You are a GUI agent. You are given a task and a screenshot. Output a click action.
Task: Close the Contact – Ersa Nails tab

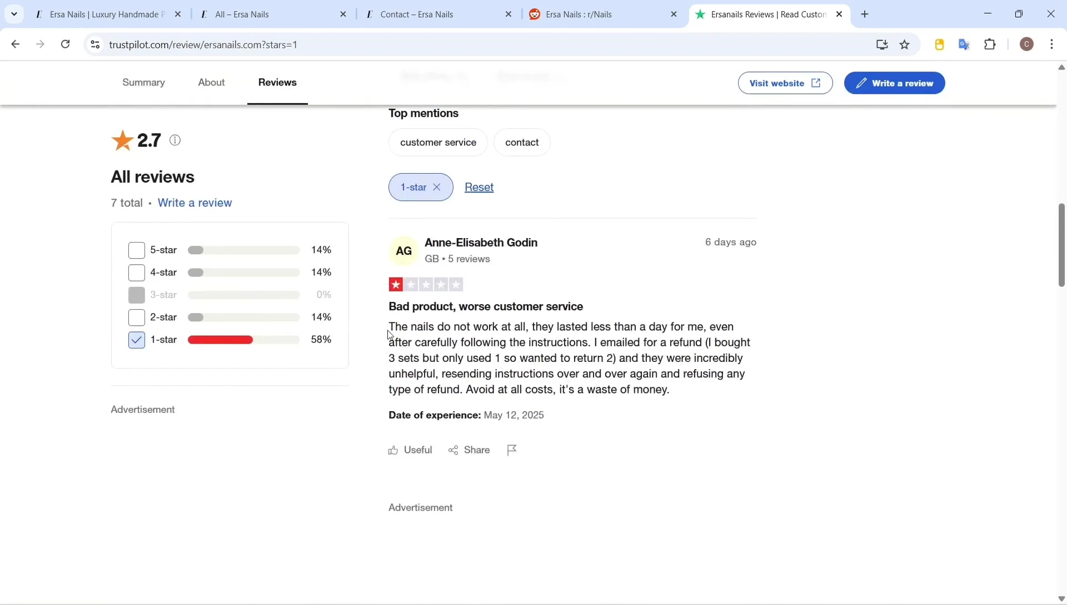click(x=508, y=14)
